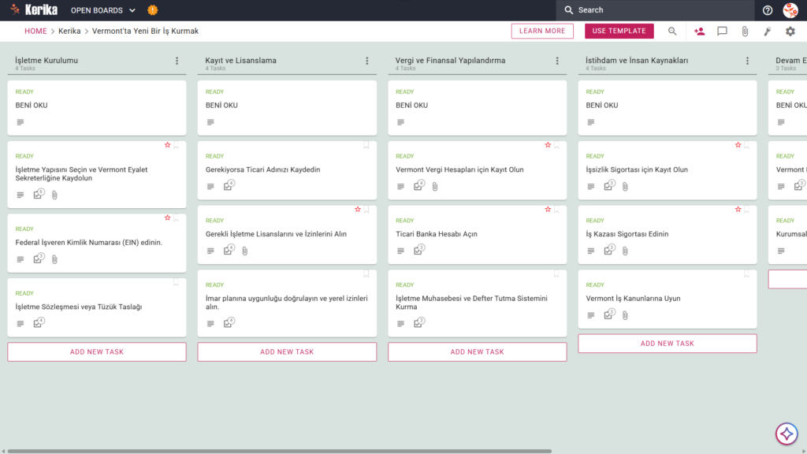Toggle bookmark on İşletme Sözleşmesi card
The height and width of the screenshot is (454, 807).
(x=176, y=283)
